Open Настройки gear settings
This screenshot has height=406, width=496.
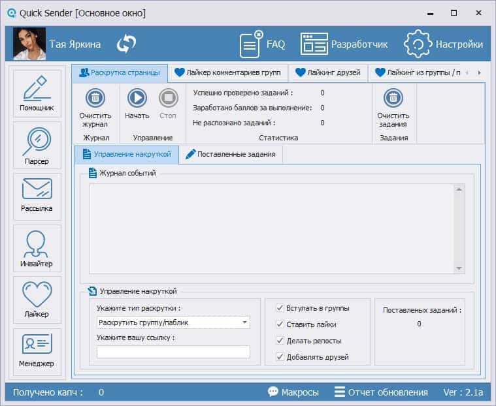pyautogui.click(x=443, y=44)
